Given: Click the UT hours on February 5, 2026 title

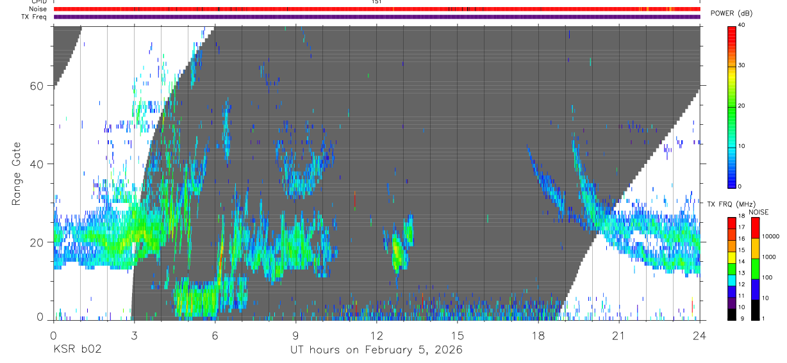Looking at the screenshot, I should (376, 350).
